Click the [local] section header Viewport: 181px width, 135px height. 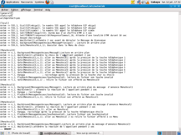point(4,23)
